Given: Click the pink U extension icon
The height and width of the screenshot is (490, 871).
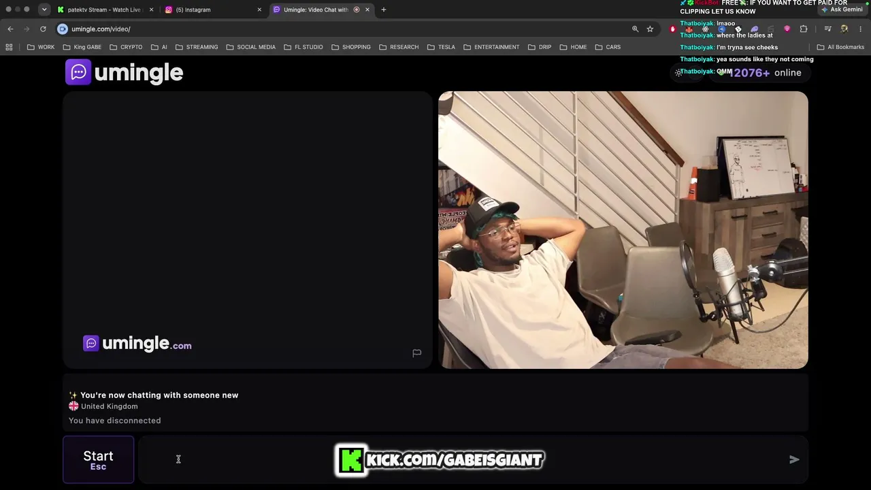Looking at the screenshot, I should click(x=787, y=29).
